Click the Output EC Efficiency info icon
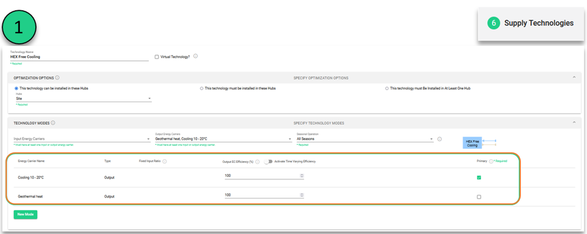587x234 pixels. tap(257, 162)
